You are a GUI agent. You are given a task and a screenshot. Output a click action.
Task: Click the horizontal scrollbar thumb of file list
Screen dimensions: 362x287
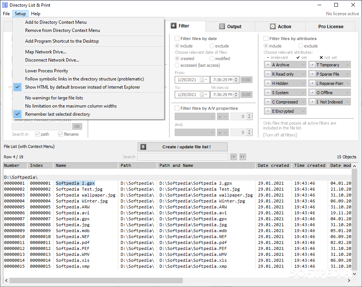[x=96, y=280]
